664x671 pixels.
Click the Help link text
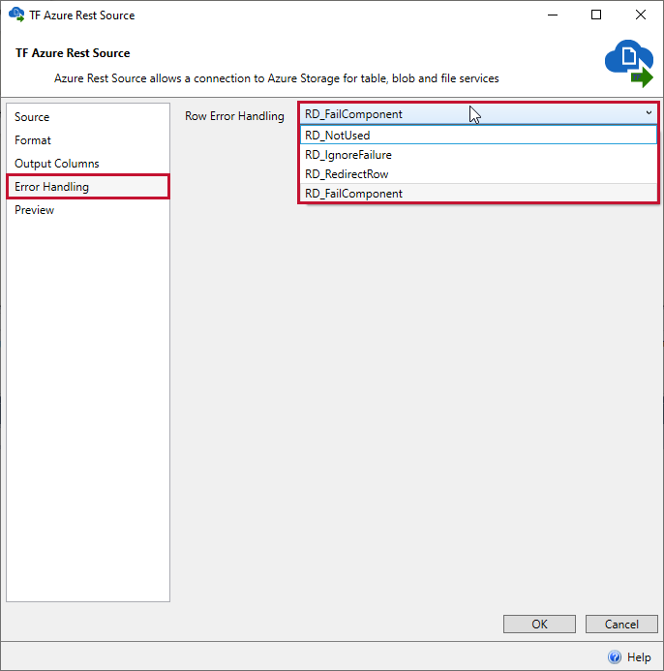[x=639, y=656]
